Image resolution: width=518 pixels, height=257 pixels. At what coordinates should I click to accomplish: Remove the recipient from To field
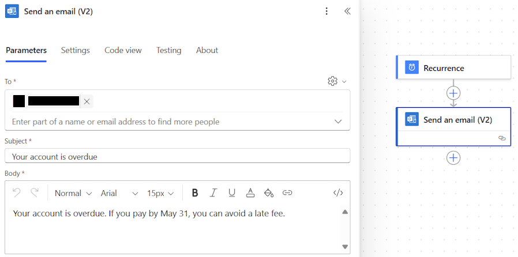click(x=87, y=101)
